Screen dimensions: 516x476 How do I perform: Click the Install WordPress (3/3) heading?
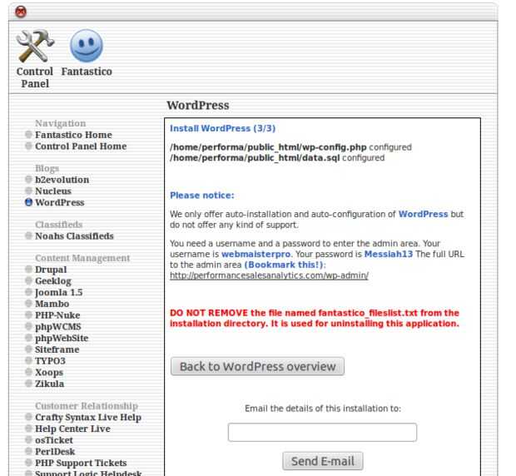(x=222, y=129)
